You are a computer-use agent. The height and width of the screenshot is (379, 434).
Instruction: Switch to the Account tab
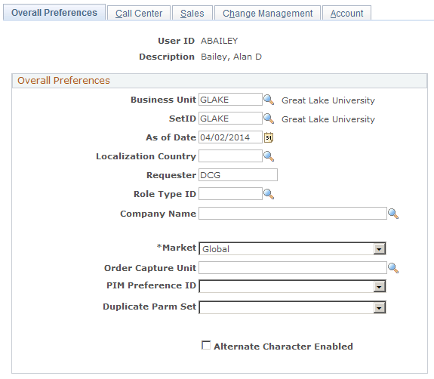point(346,14)
